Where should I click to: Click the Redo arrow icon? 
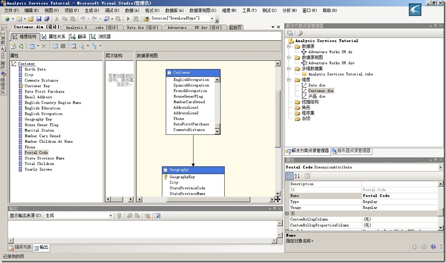click(x=94, y=19)
